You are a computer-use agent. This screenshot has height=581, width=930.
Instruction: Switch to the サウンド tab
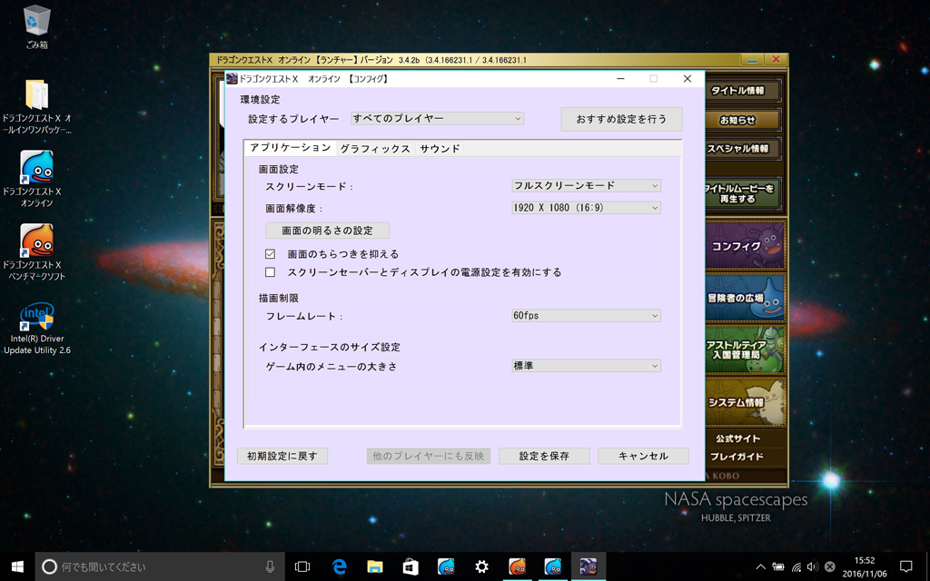click(440, 149)
